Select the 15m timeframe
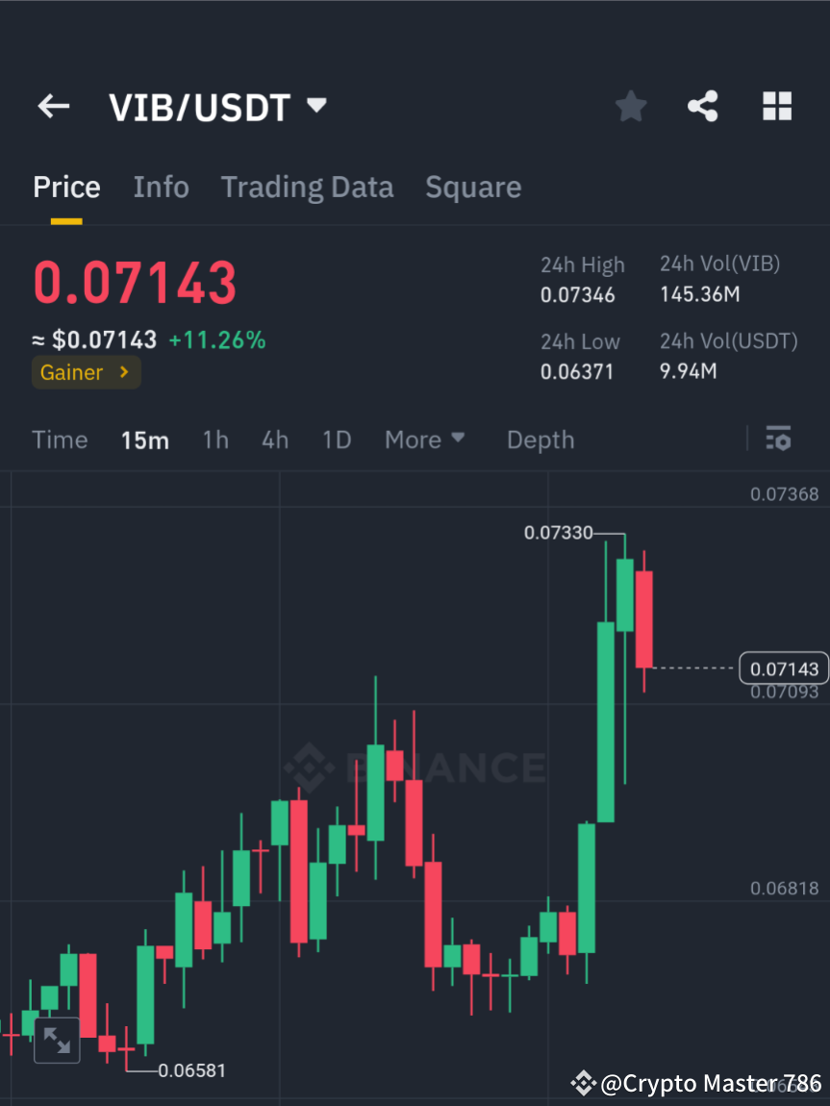 click(x=145, y=440)
